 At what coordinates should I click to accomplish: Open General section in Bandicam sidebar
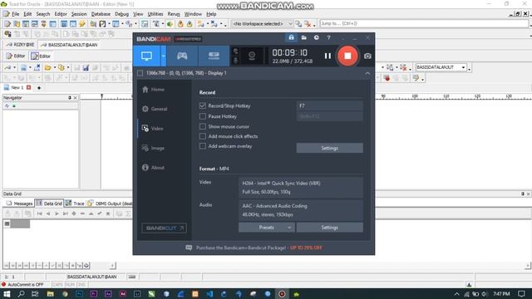pyautogui.click(x=155, y=109)
